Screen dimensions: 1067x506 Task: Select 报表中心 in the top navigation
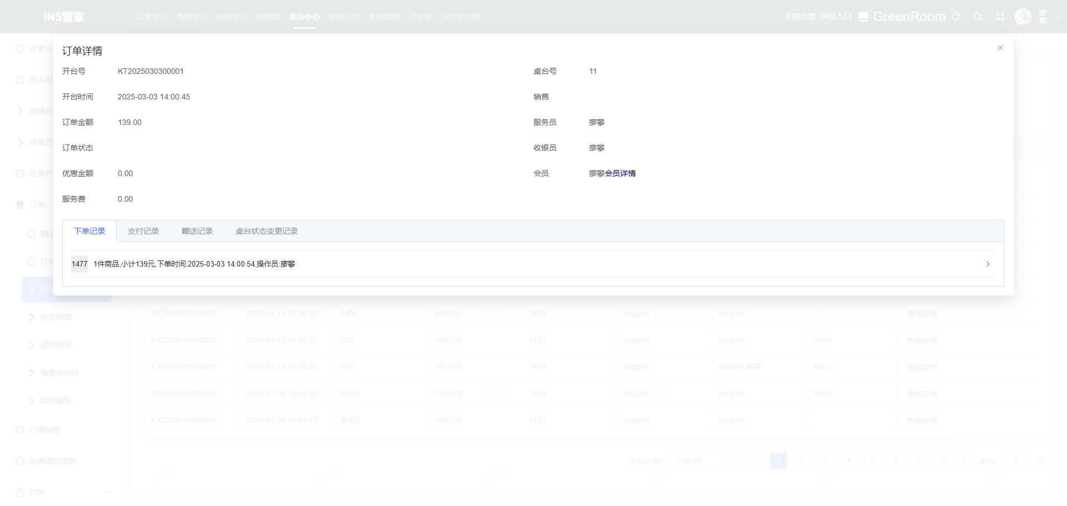[305, 17]
